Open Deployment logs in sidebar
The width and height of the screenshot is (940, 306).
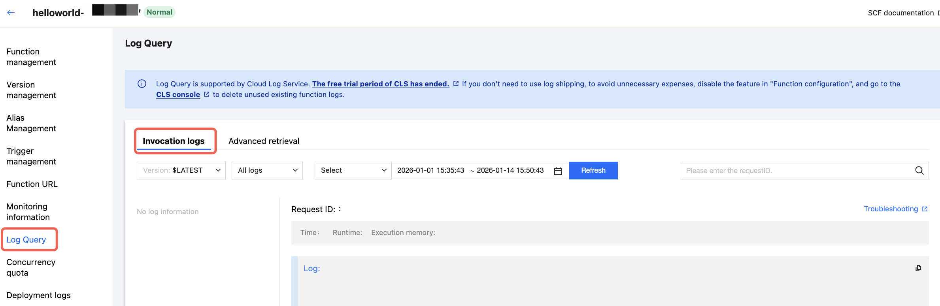coord(38,295)
